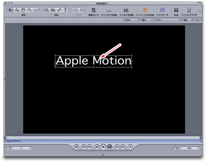
Task: Click the Bezier Mask tool
Action: tap(82, 10)
